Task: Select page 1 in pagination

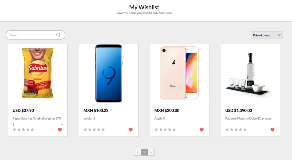Action: [144, 152]
